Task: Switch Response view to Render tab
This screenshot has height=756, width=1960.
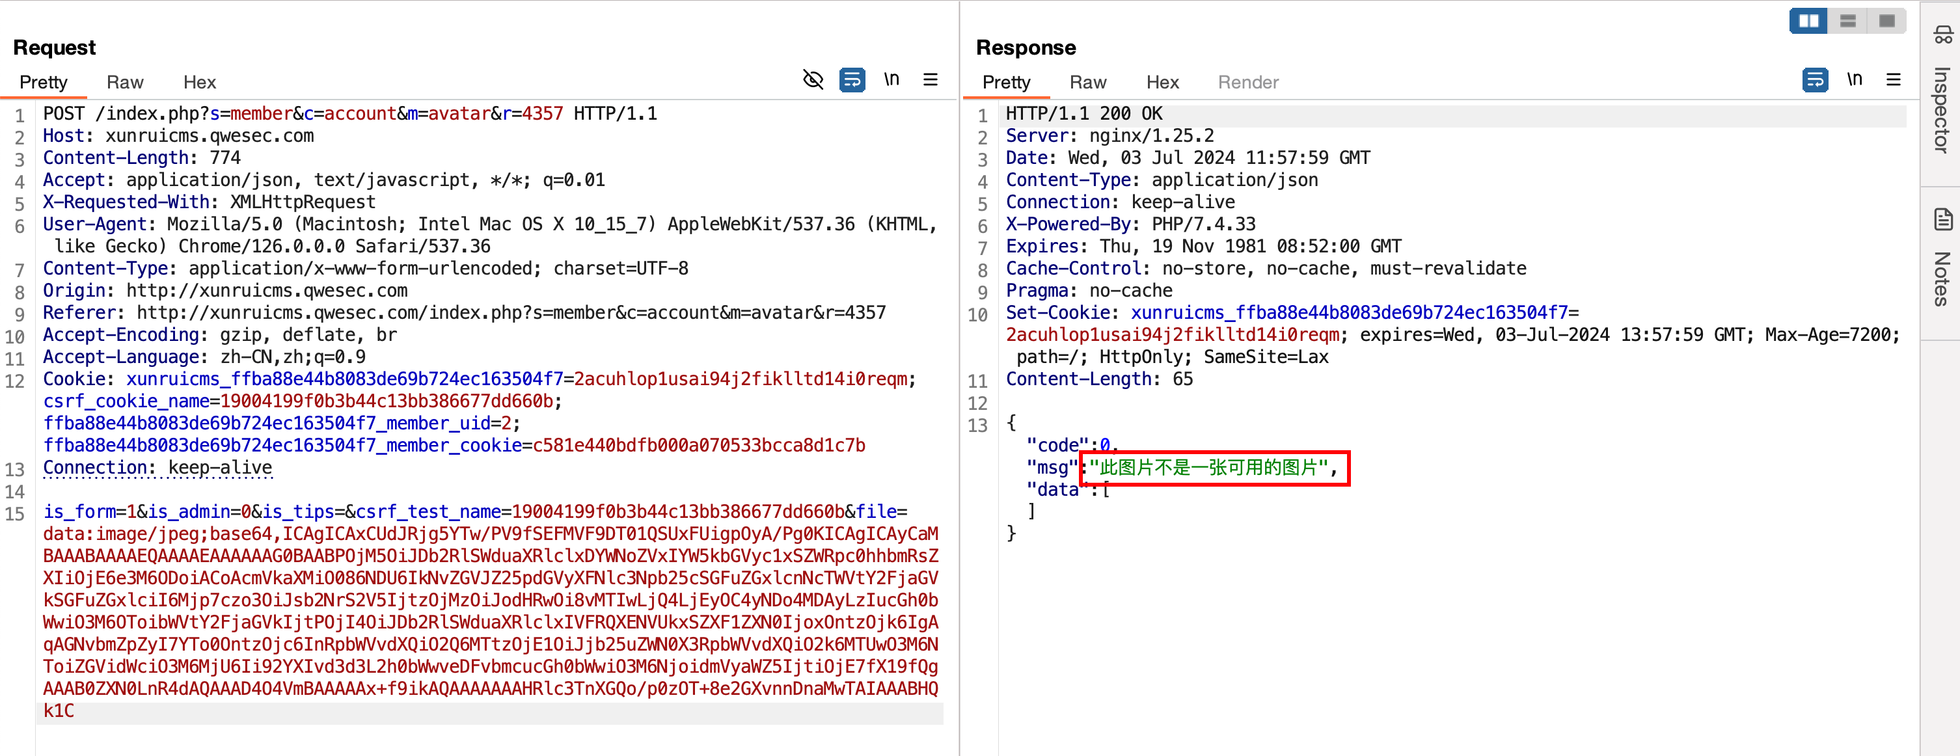Action: (1248, 82)
